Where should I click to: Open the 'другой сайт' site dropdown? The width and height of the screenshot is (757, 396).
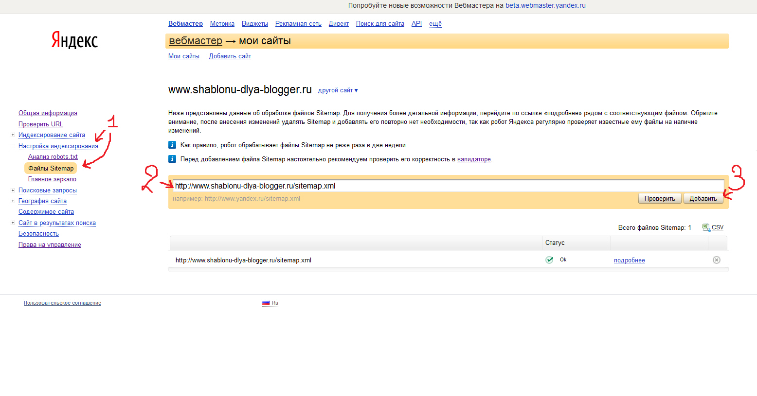(x=338, y=90)
